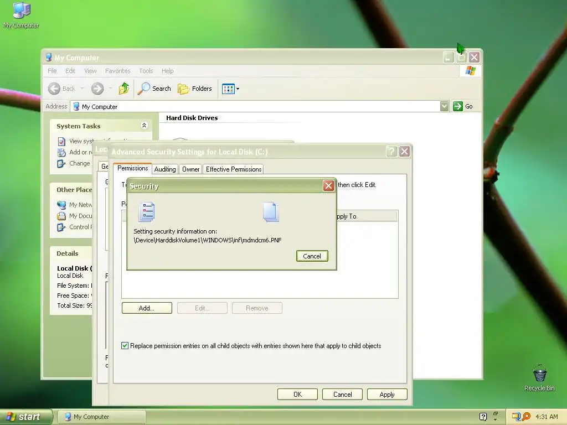Click the My Computer title bar icon
This screenshot has height=425, width=567.
tap(49, 57)
